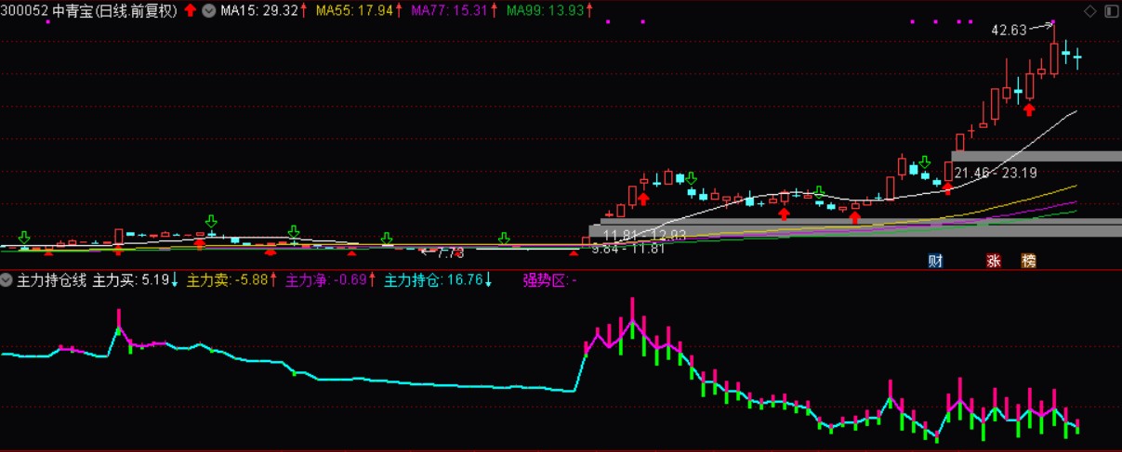Click the 主力持仓: 16.76 value
This screenshot has height=452, width=1122.
[433, 279]
